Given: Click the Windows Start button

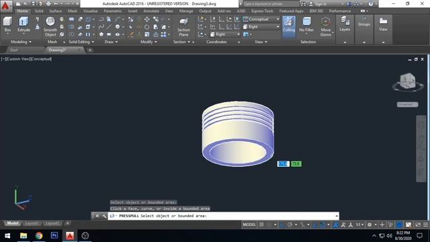Looking at the screenshot, I should 7,235.
